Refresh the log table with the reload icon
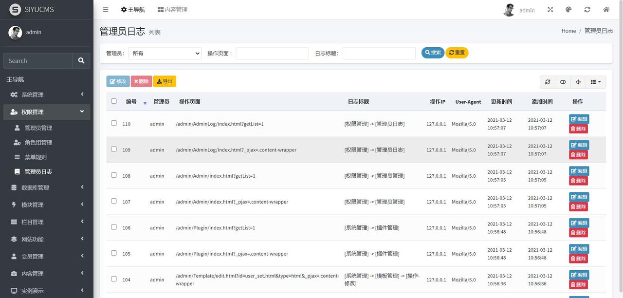Image resolution: width=623 pixels, height=298 pixels. (x=547, y=82)
